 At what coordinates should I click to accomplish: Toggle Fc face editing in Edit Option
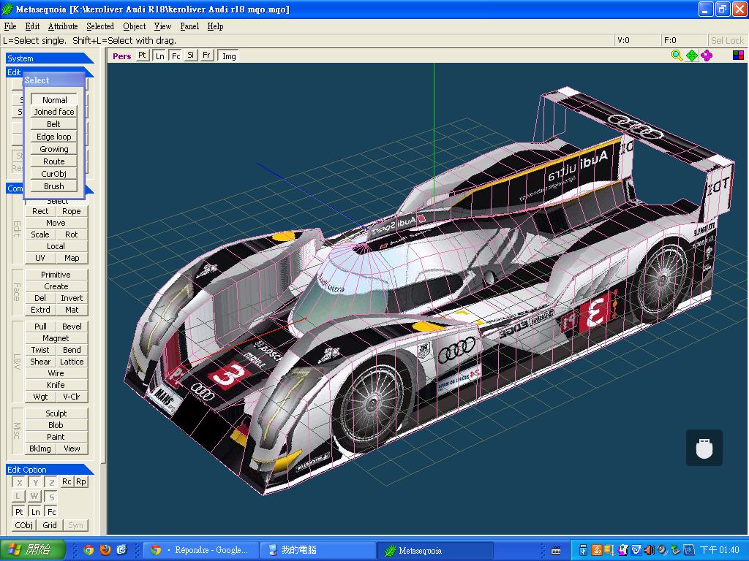click(x=52, y=512)
